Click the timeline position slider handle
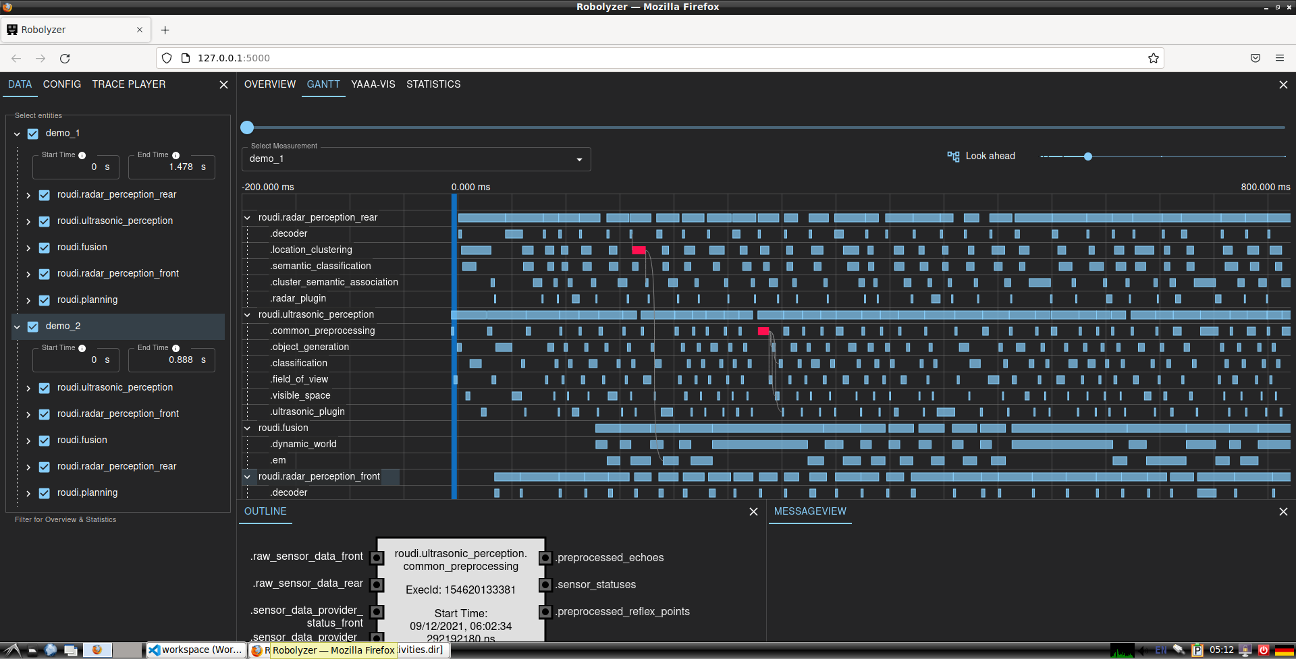The width and height of the screenshot is (1296, 659). click(247, 127)
